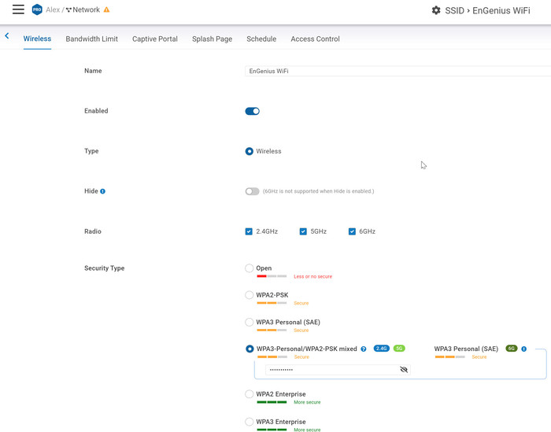Open SSID settings gear icon

[436, 10]
